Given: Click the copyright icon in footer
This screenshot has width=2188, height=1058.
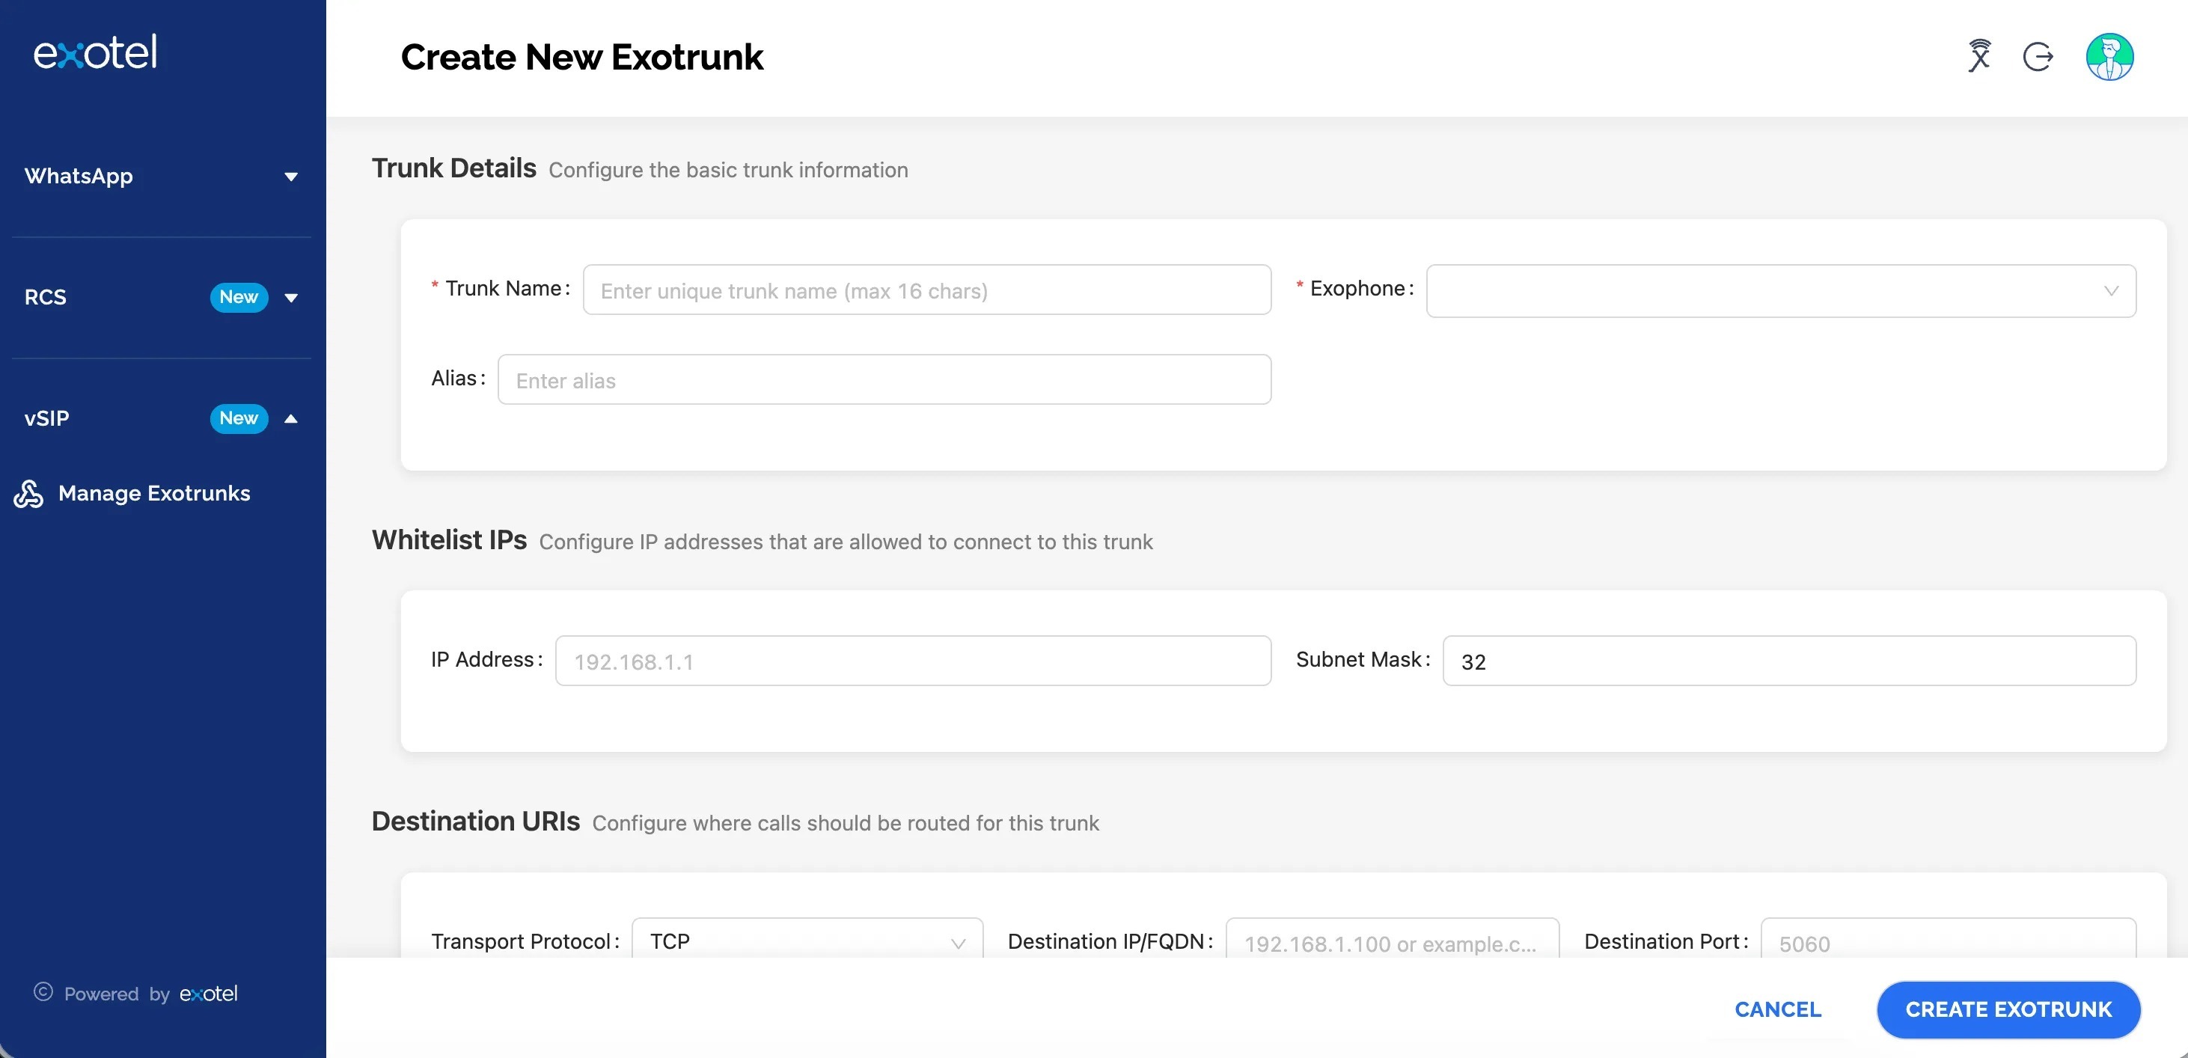Looking at the screenshot, I should point(43,991).
